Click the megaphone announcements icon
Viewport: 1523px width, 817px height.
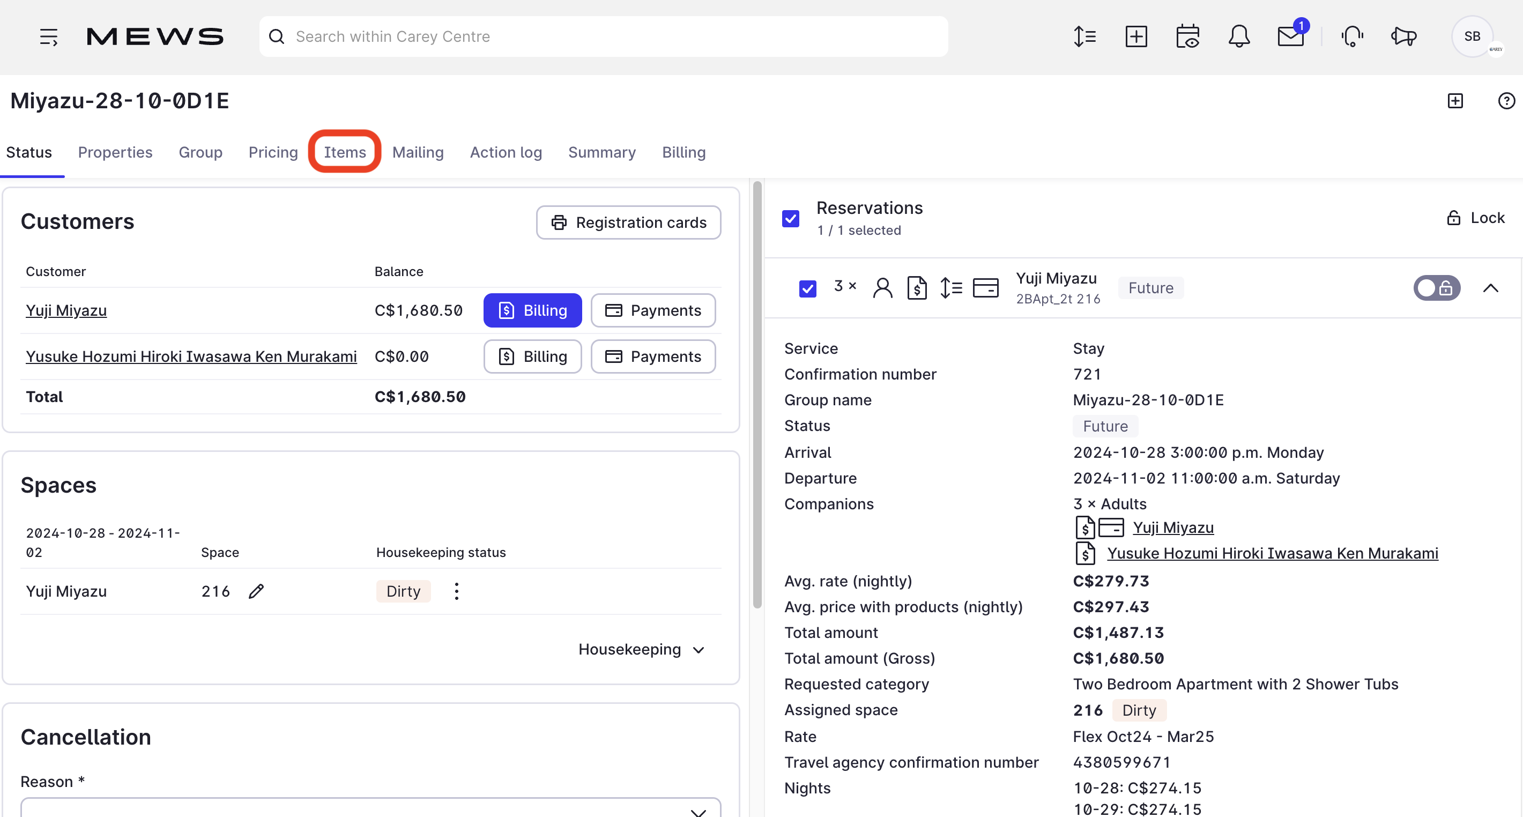1403,36
